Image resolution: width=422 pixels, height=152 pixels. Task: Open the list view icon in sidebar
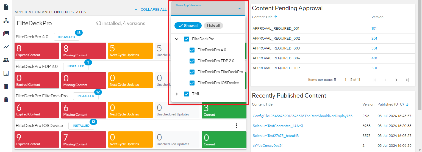(6, 73)
